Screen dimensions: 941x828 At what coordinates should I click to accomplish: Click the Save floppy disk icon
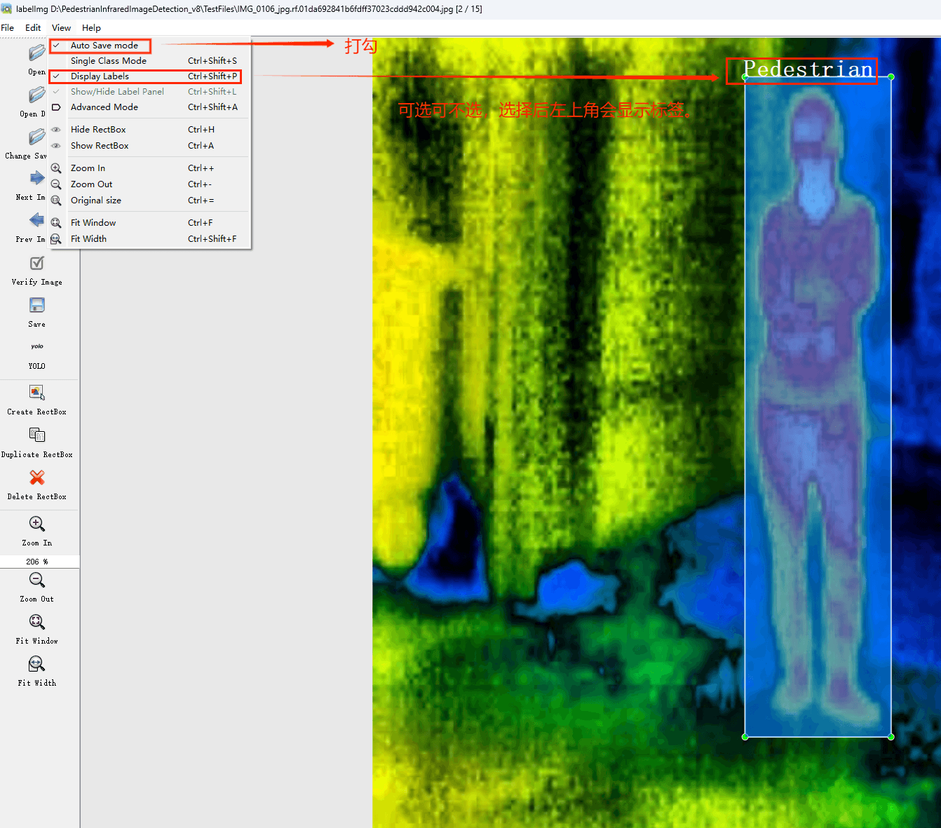[x=37, y=305]
